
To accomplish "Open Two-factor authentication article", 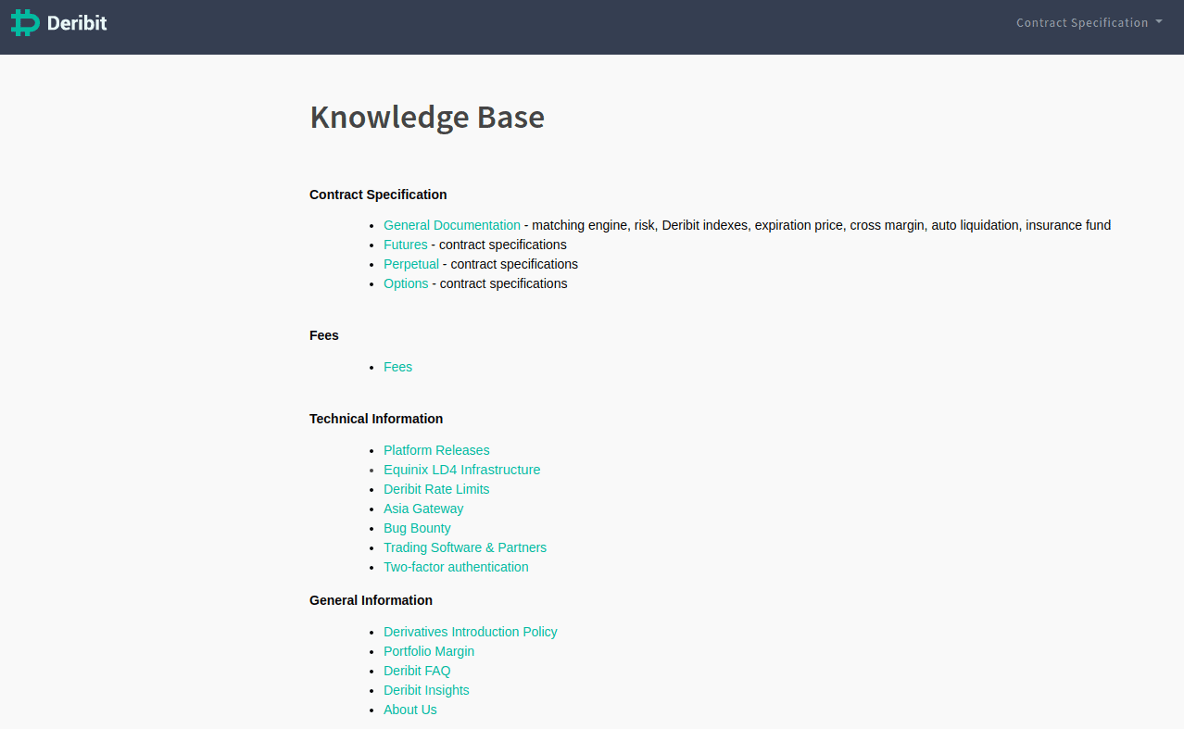I will pos(456,567).
